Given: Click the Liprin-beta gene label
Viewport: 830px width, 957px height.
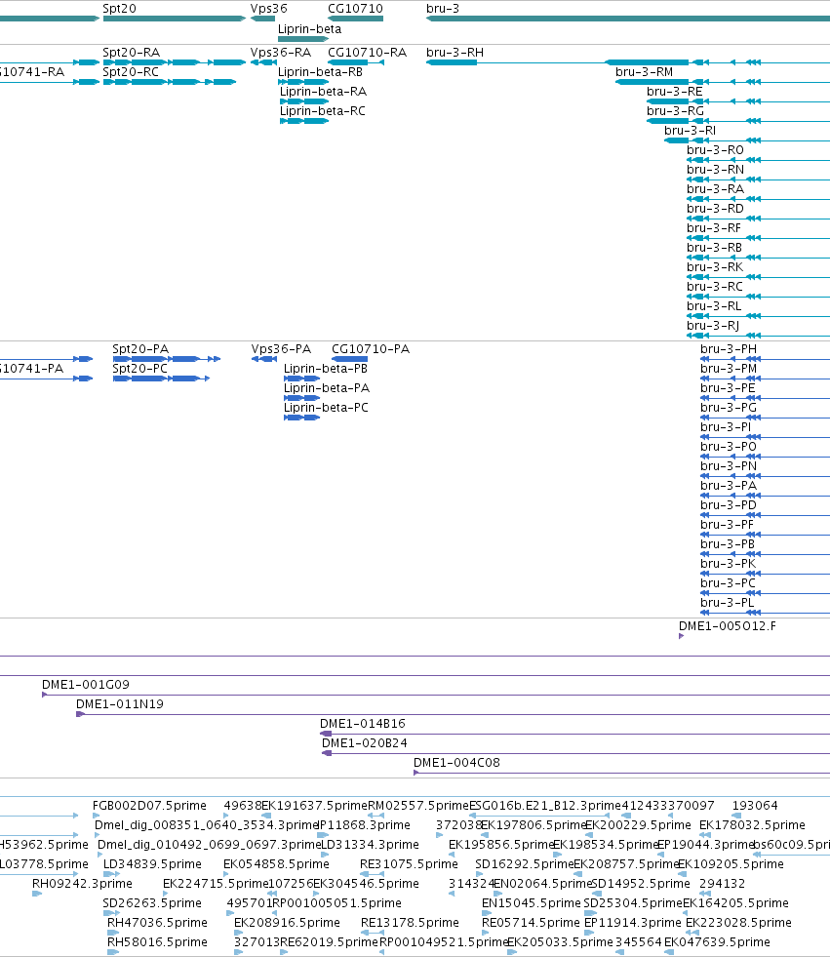Looking at the screenshot, I should pyautogui.click(x=309, y=29).
